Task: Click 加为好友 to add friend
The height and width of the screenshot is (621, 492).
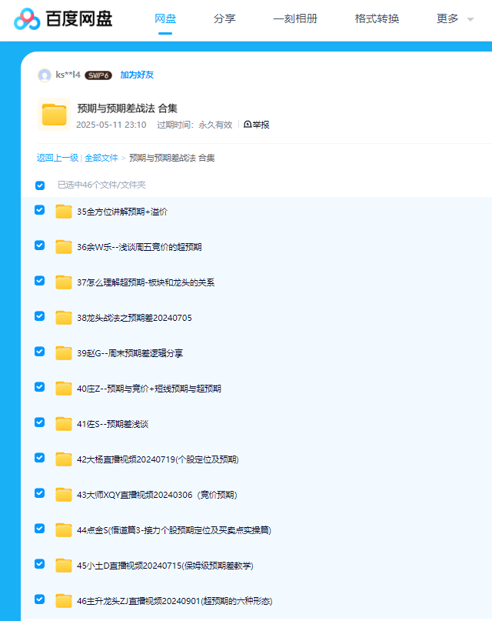Action: (x=137, y=75)
